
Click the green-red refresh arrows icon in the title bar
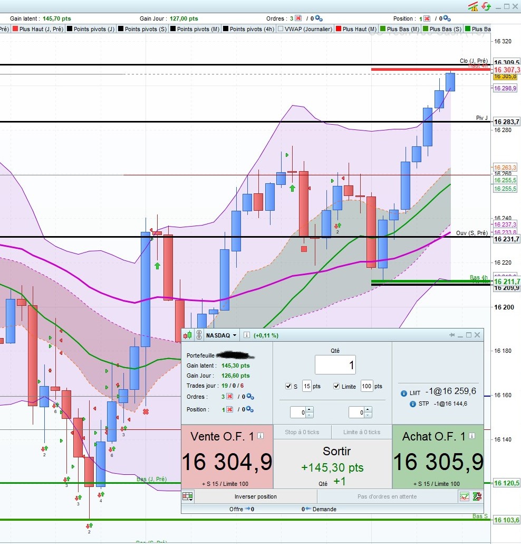pos(486,6)
